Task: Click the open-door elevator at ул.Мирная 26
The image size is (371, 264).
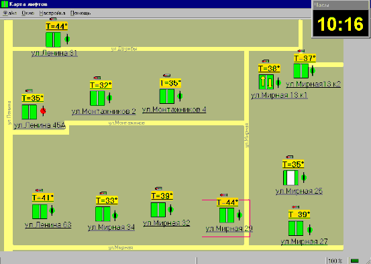Action: click(290, 178)
